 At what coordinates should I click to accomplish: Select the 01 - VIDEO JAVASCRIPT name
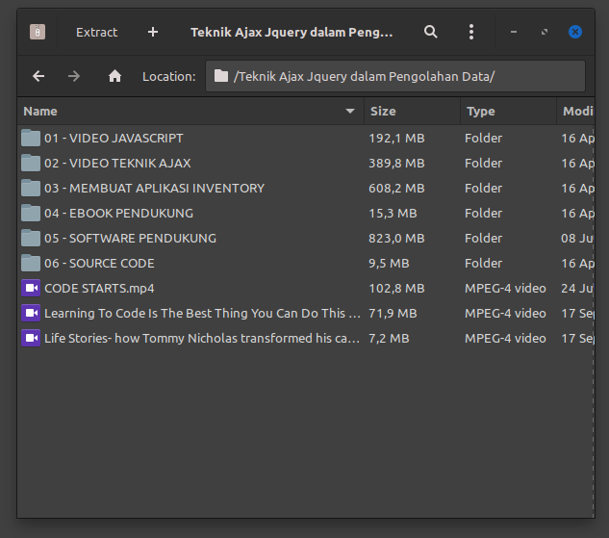(x=114, y=139)
